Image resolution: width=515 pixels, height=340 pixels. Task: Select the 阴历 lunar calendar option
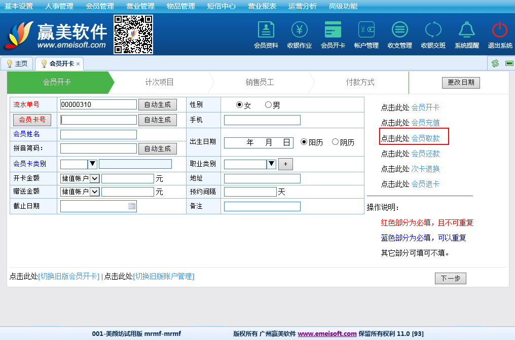pos(335,142)
